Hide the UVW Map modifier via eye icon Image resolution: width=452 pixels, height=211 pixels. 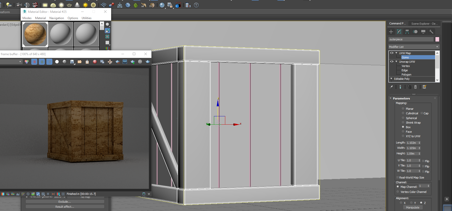pos(392,53)
